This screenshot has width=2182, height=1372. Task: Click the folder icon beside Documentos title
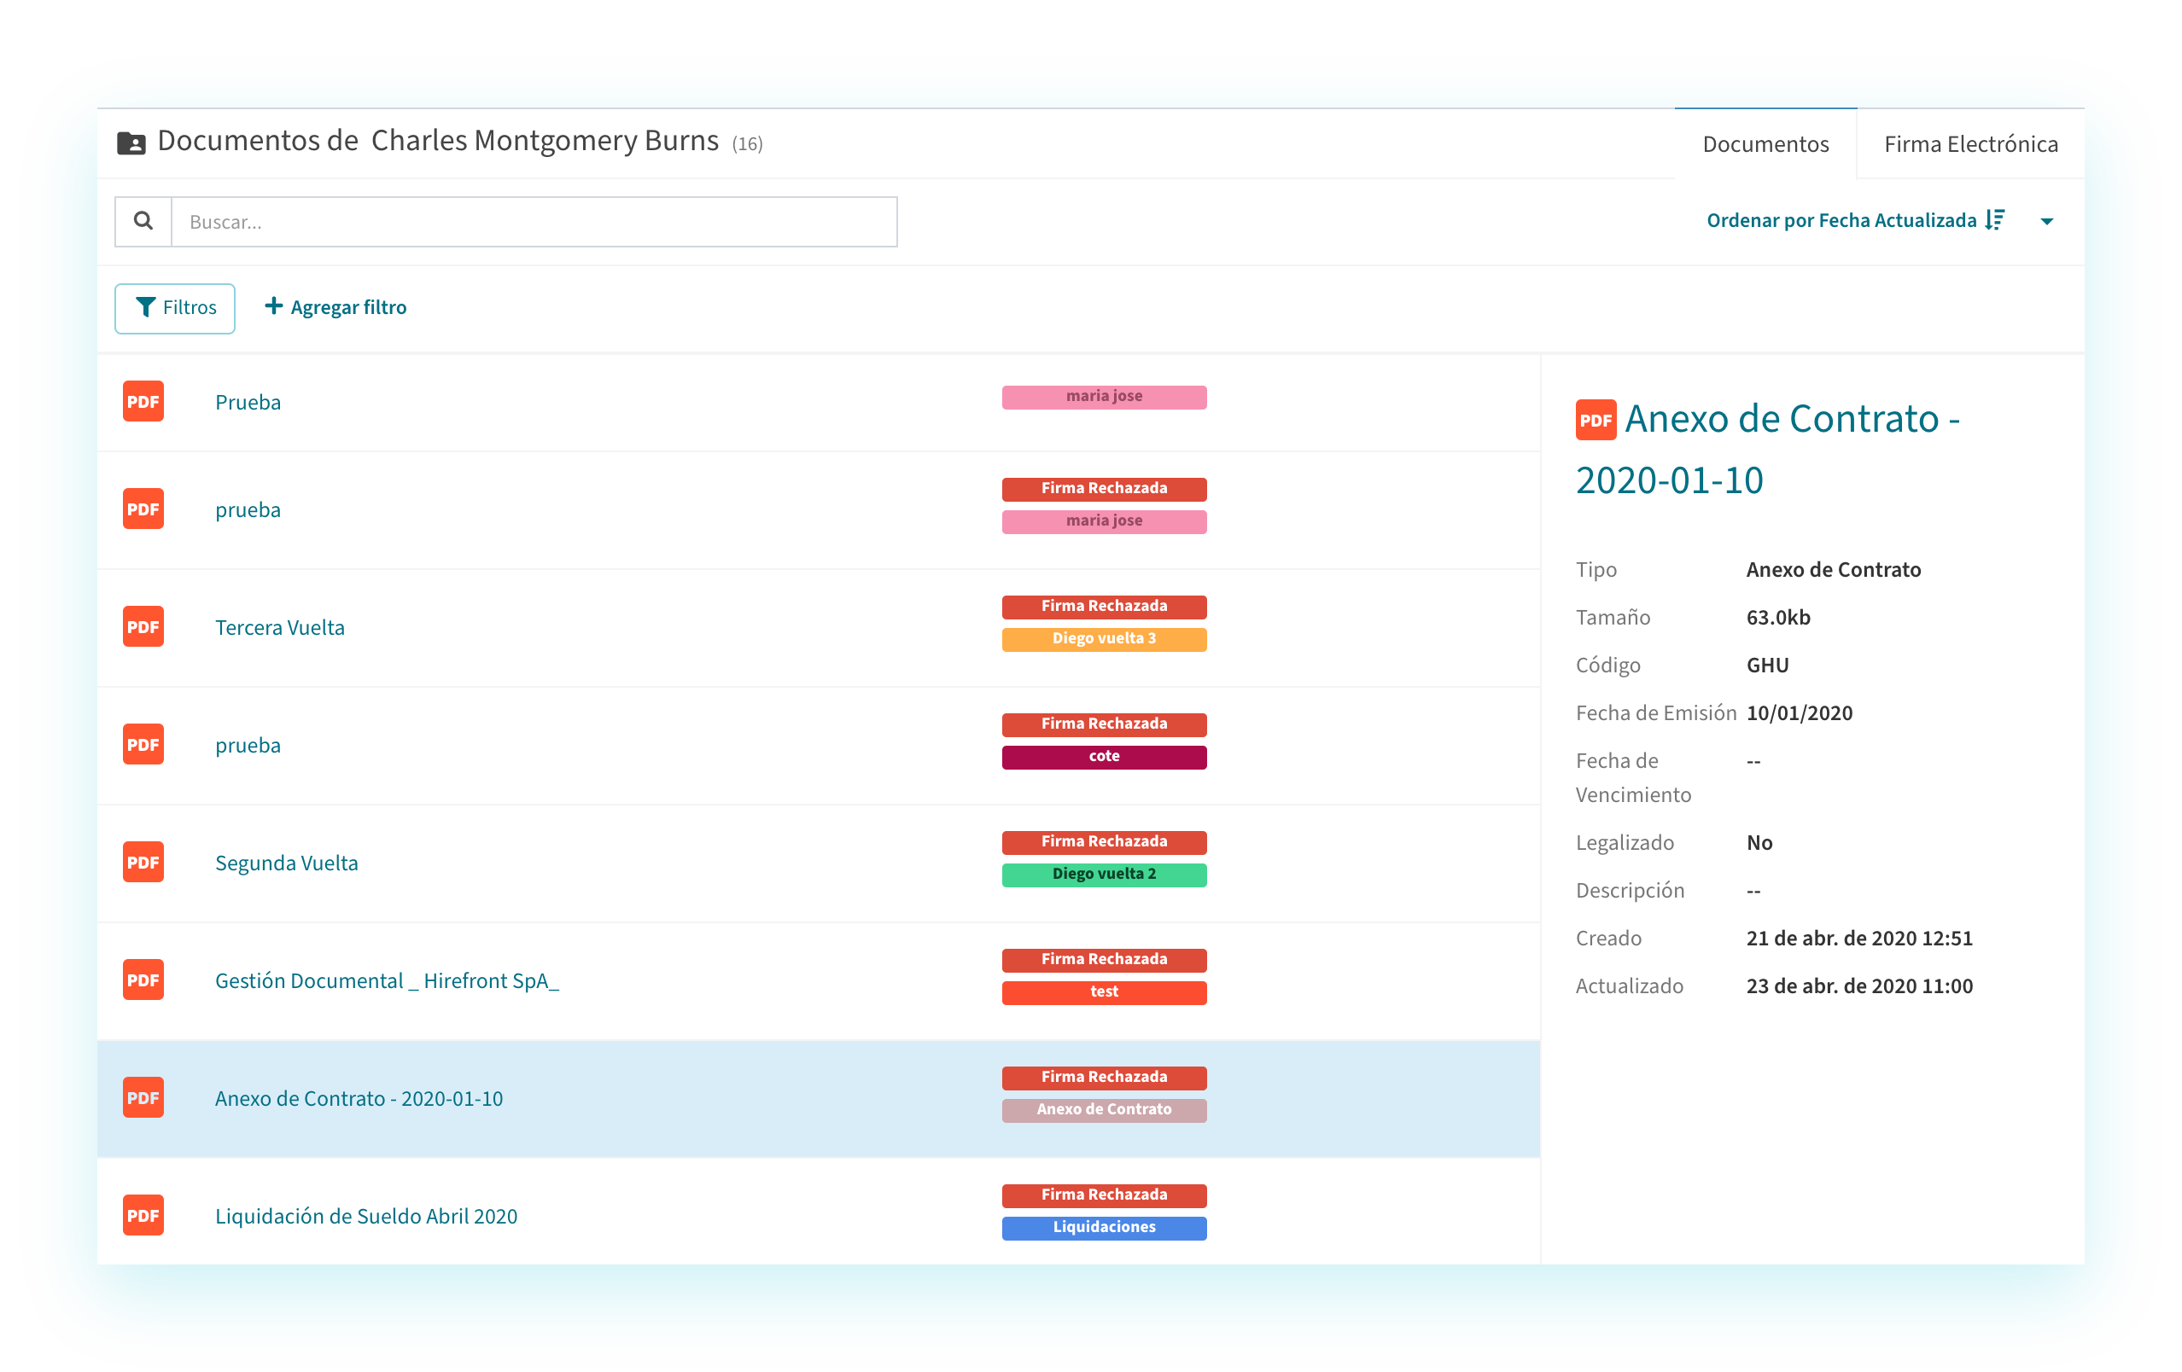coord(131,143)
